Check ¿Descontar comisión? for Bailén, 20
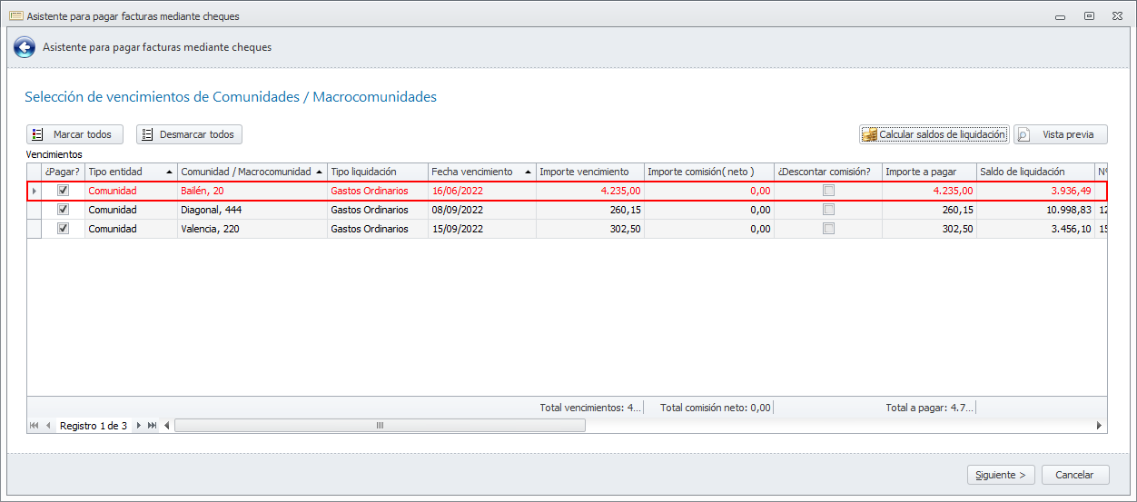1137x502 pixels. (x=828, y=191)
